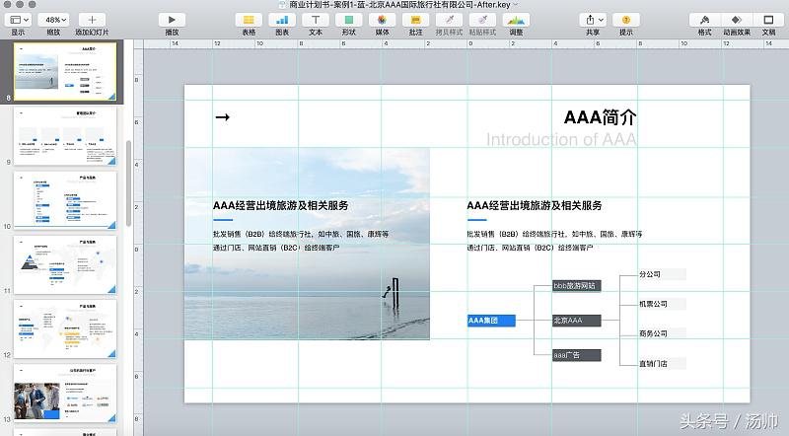Select slide 11 thumbnail
The width and height of the screenshot is (789, 436).
tap(65, 264)
